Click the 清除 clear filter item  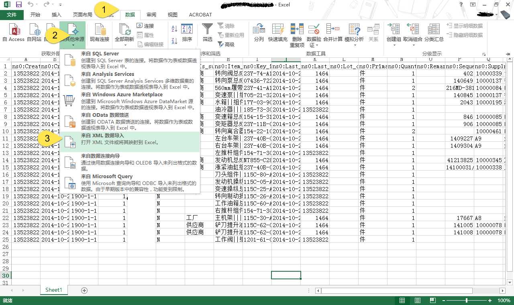click(226, 26)
